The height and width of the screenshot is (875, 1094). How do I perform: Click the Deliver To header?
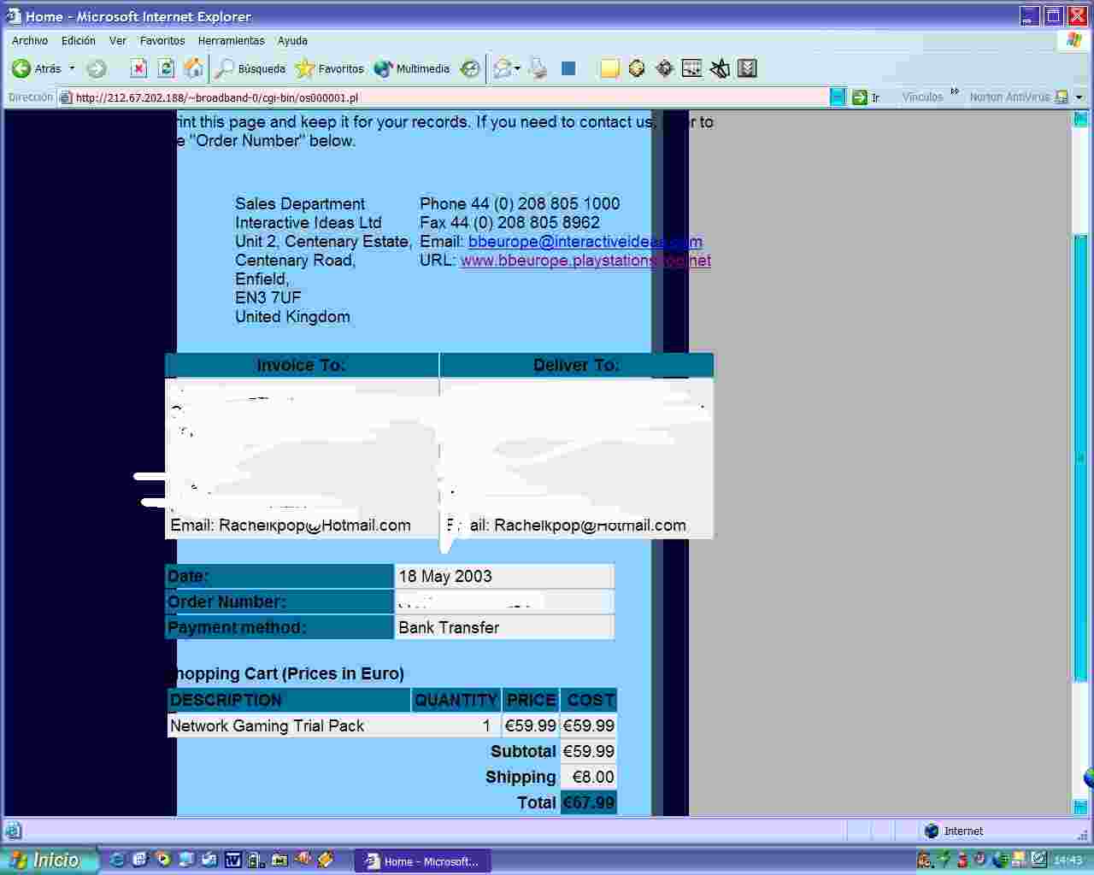[x=577, y=365]
